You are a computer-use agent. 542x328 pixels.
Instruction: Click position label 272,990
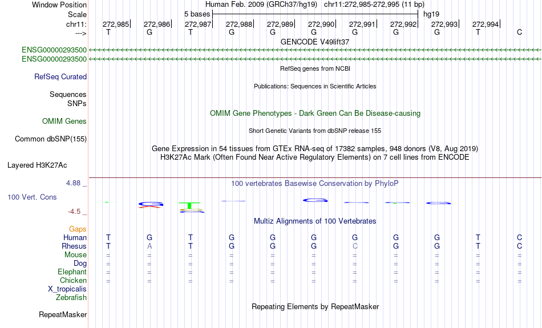tap(321, 24)
